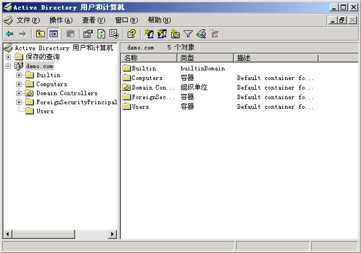Click the 类型 column header
This screenshot has width=361, height=253.
pos(205,58)
